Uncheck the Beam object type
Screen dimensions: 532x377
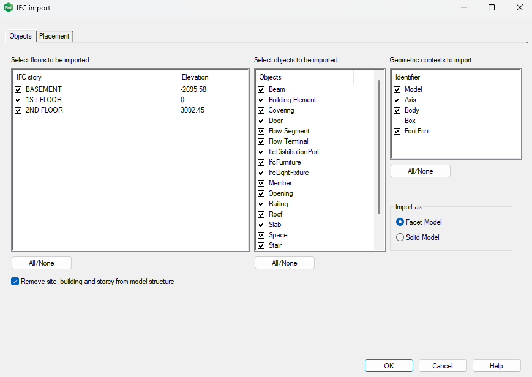pyautogui.click(x=261, y=89)
